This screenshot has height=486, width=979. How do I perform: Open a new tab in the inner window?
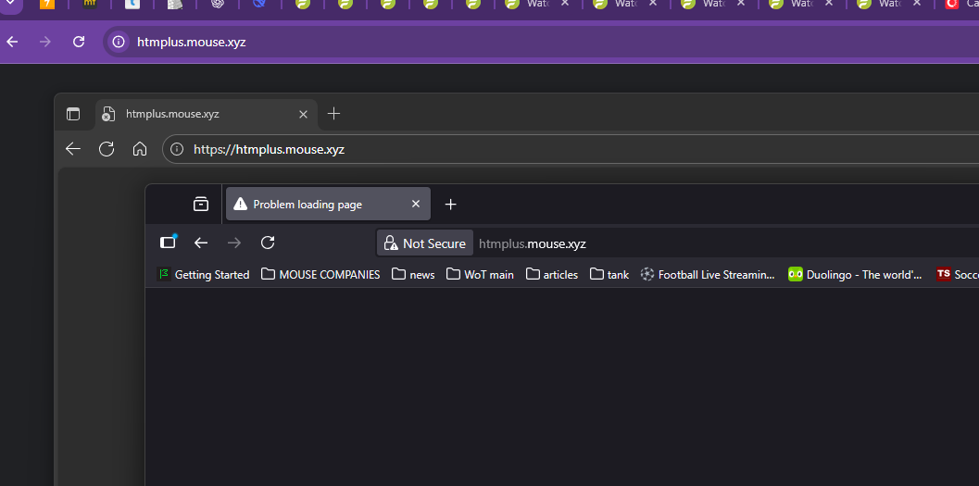[450, 204]
